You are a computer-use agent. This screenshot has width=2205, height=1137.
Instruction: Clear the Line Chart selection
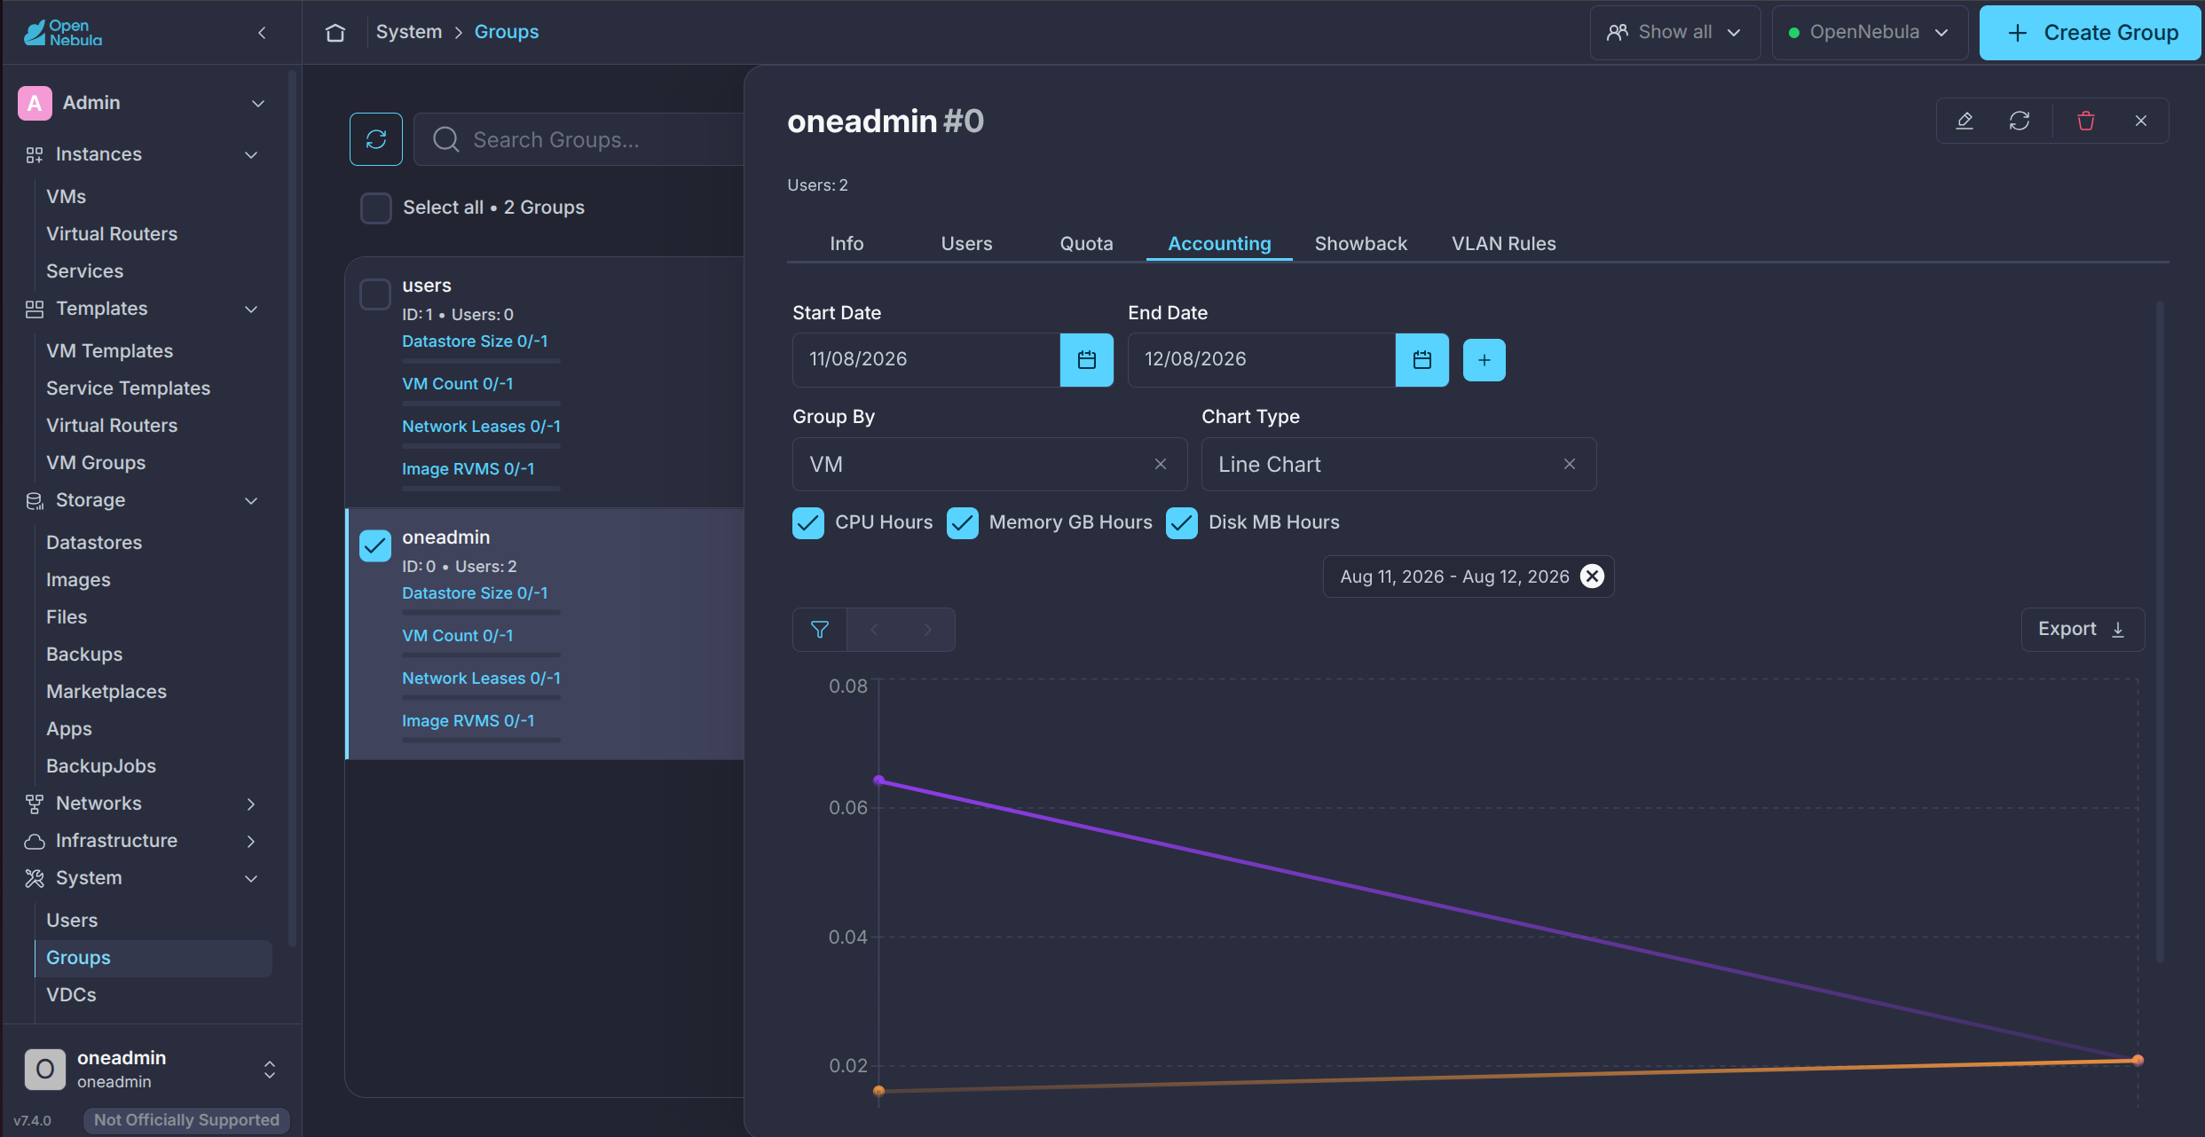[1570, 464]
